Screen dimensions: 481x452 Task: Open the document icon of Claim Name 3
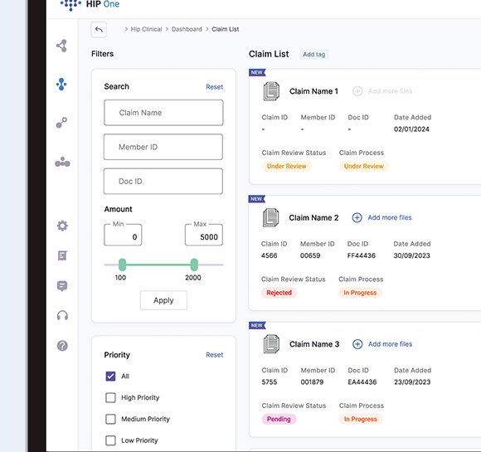[271, 344]
